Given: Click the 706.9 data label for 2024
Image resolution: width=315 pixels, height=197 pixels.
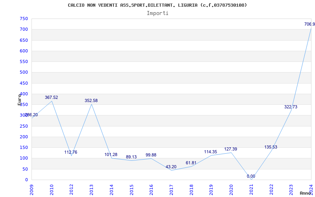Looking at the screenshot, I should tap(309, 24).
